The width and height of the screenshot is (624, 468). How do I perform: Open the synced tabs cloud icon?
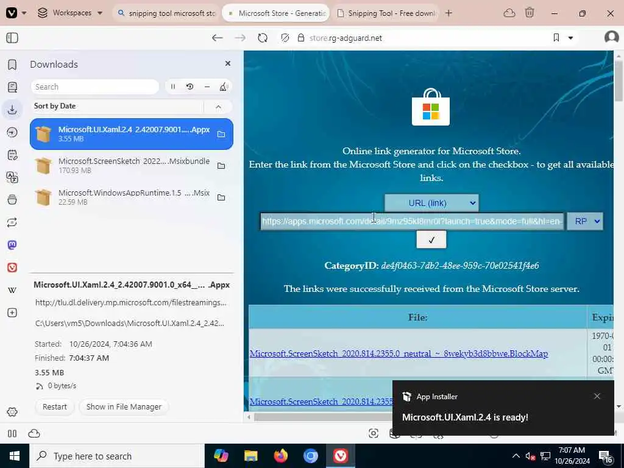coord(509,13)
